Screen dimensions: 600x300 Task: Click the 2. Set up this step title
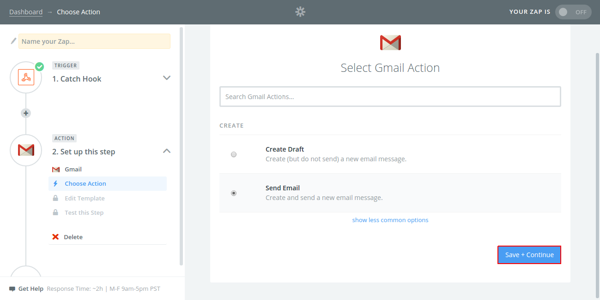[x=84, y=152]
